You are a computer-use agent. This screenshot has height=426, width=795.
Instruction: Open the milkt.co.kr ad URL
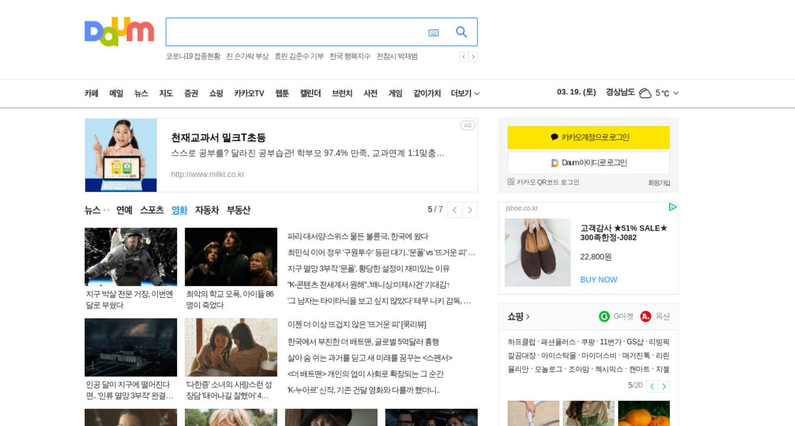pos(208,175)
